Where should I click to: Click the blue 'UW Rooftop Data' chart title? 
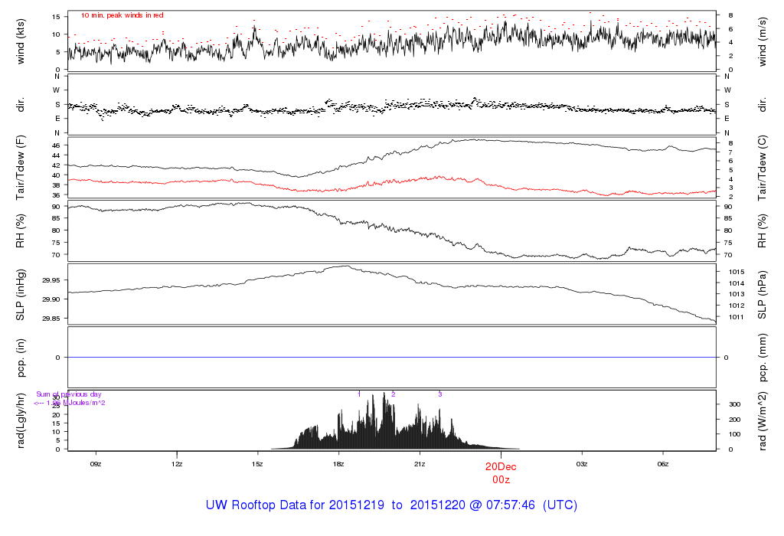point(391,505)
